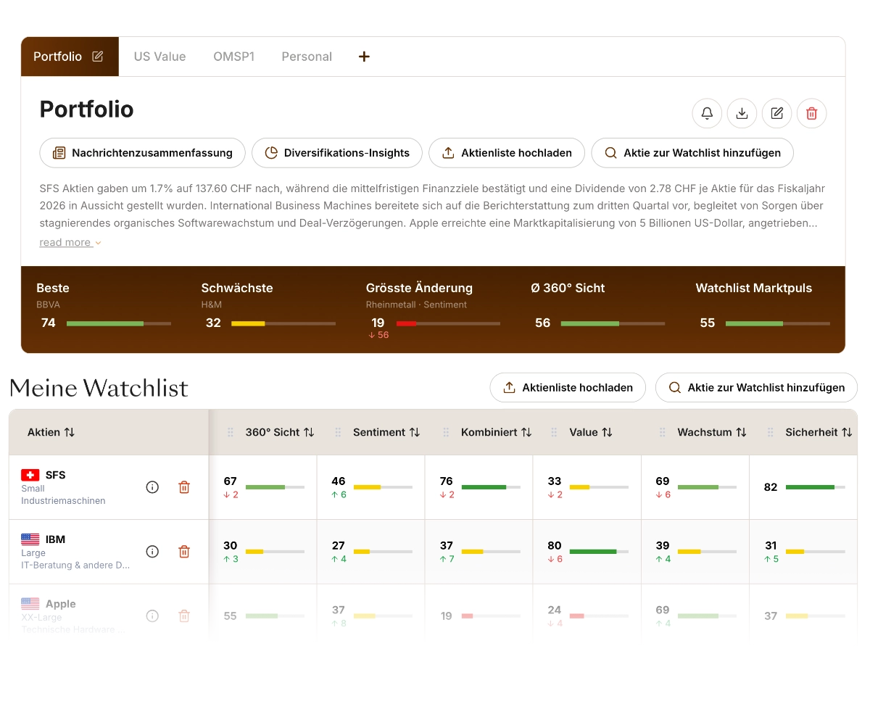Click drag handle of Sicherheit column
Viewport: 870px width, 725px height.
point(770,432)
